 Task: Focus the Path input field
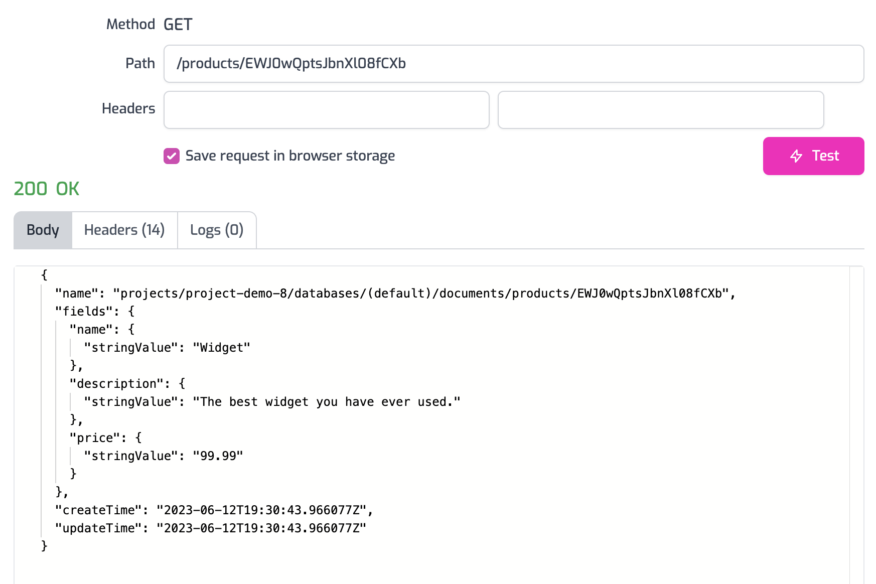[x=513, y=64]
